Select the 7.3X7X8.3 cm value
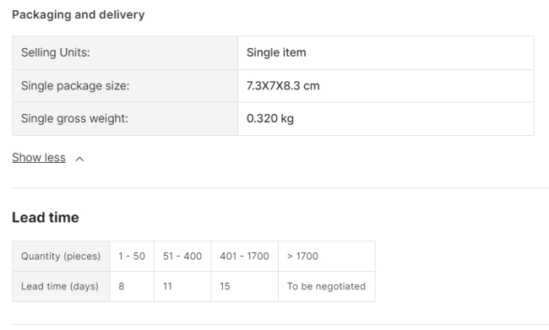Image resolution: width=549 pixels, height=330 pixels. coord(283,86)
